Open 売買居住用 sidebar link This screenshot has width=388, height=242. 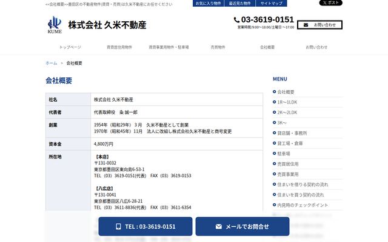(288, 164)
